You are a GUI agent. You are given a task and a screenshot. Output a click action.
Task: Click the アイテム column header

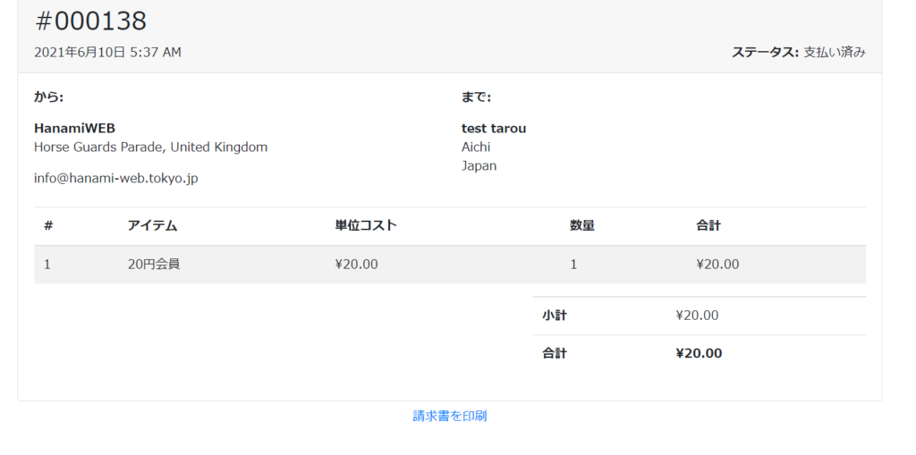pos(152,226)
